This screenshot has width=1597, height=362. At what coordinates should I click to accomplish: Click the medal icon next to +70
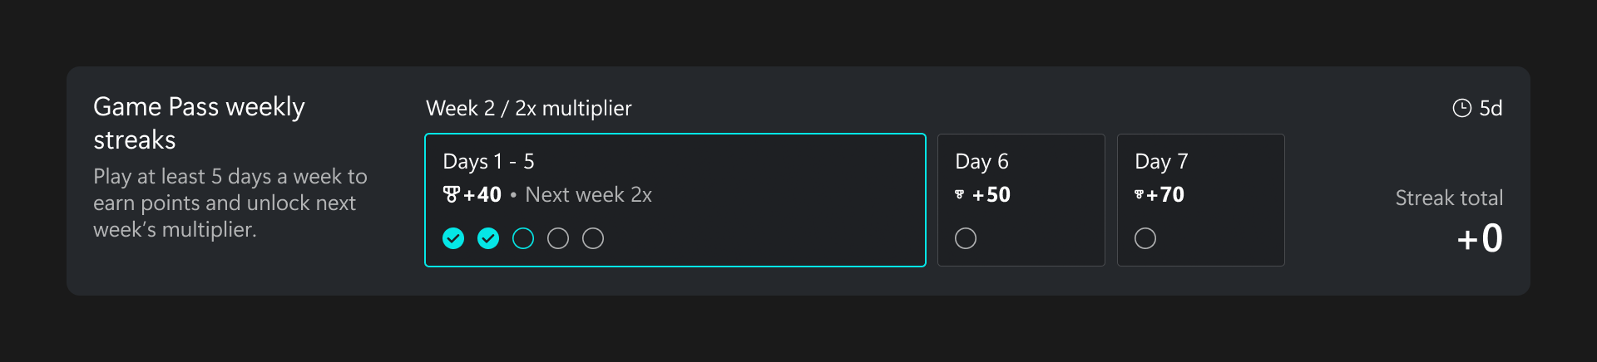pyautogui.click(x=1139, y=194)
